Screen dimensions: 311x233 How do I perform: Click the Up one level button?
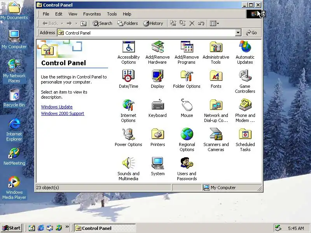coord(83,23)
